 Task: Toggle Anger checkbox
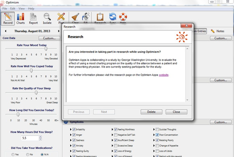[x=74, y=135]
